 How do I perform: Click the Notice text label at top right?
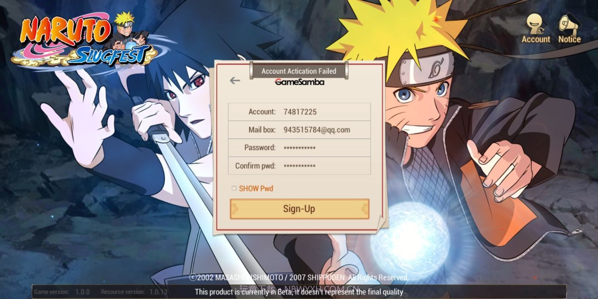569,39
